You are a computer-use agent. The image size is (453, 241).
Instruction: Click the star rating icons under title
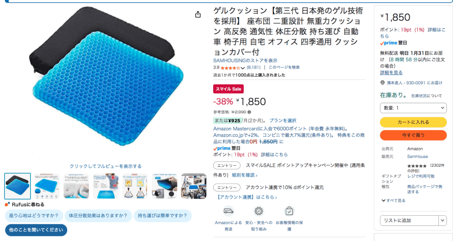[x=230, y=68]
